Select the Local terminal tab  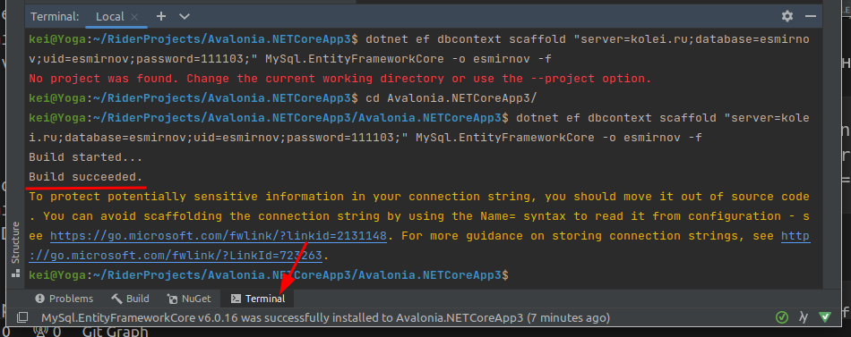(x=110, y=17)
